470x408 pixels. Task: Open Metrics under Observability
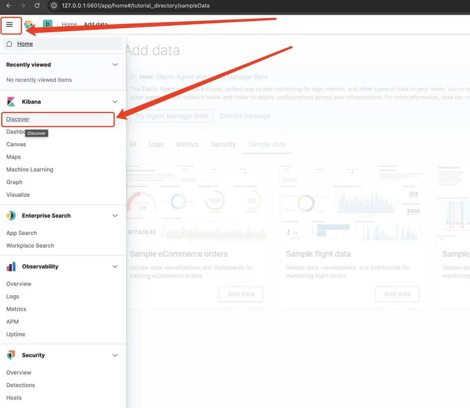pos(16,309)
